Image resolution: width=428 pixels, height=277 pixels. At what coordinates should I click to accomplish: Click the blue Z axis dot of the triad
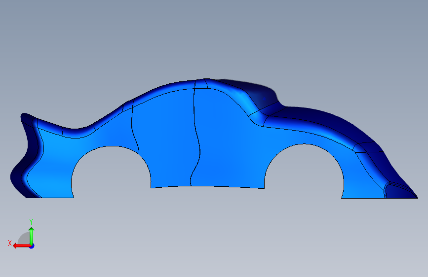click(x=32, y=246)
